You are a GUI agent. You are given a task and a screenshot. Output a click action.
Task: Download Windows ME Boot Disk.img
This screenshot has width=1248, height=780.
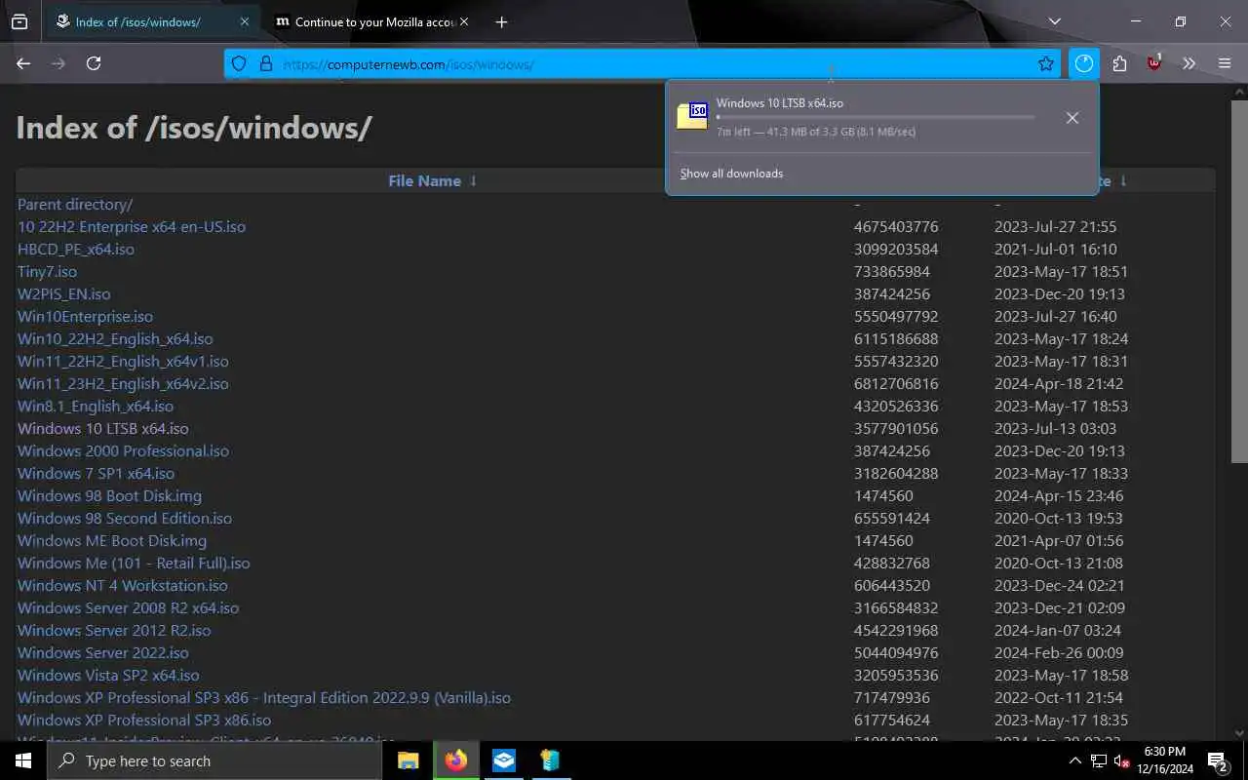pyautogui.click(x=112, y=541)
